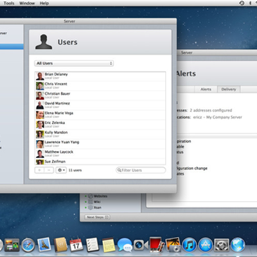Select user Matthew Laycock

(x=100, y=154)
